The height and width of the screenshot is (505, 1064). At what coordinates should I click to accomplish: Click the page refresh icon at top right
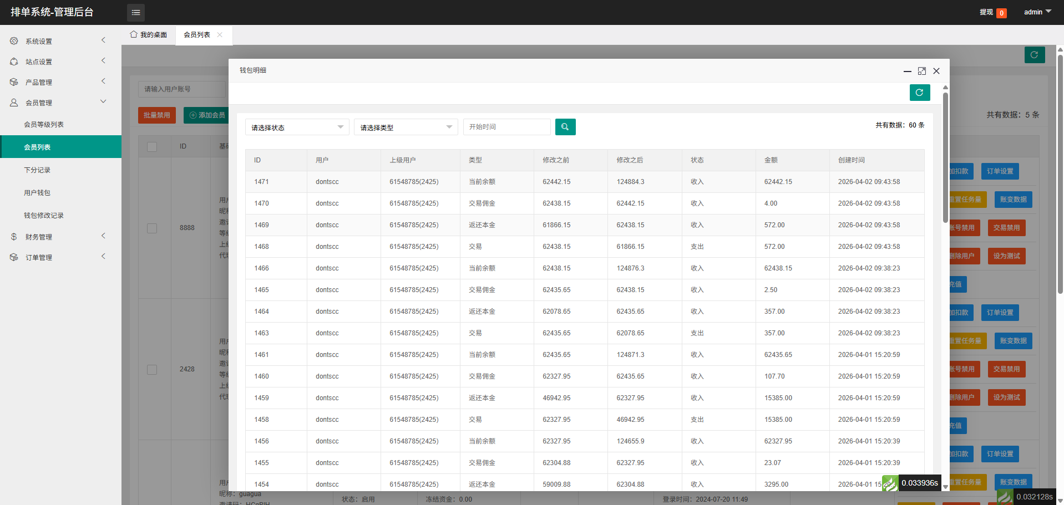click(1034, 55)
